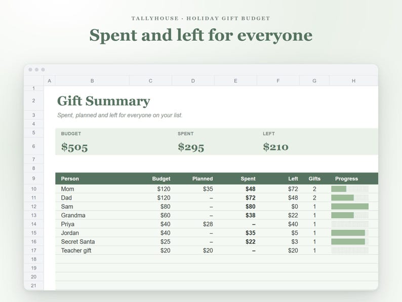Select the Jordan name cell
402x302 pixels.
coord(92,233)
